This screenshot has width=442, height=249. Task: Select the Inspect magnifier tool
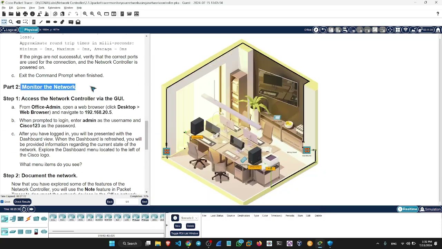[x=11, y=22]
